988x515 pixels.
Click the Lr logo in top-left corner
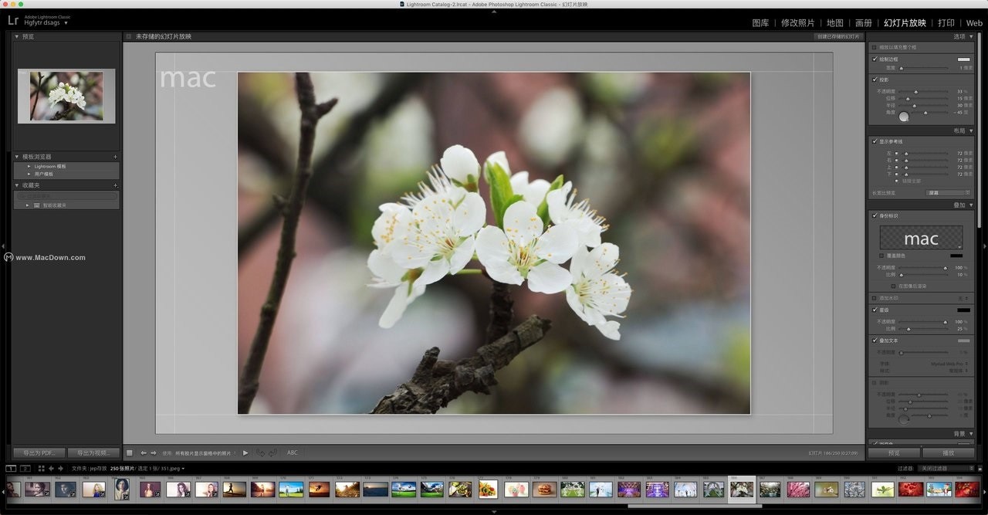pos(12,21)
